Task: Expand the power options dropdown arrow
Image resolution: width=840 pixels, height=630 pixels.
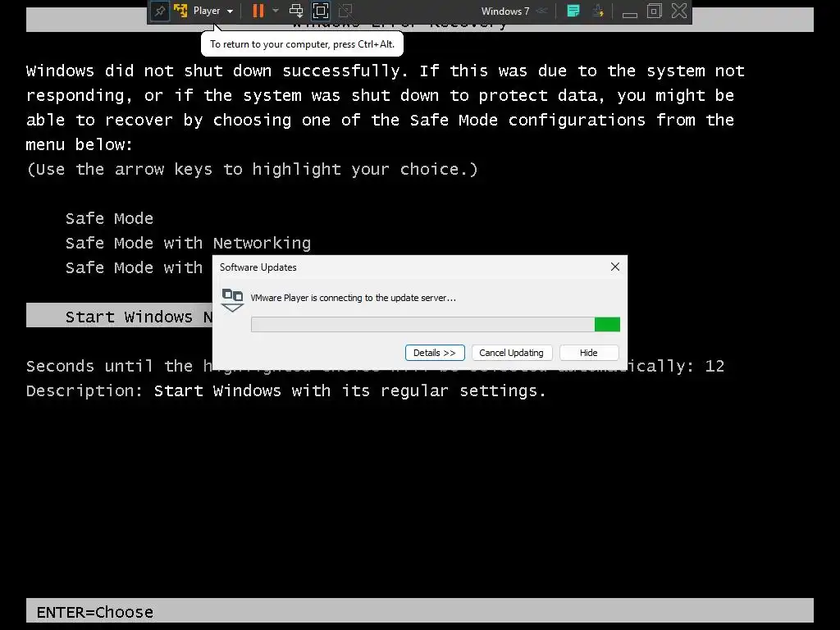Action: pos(276,10)
